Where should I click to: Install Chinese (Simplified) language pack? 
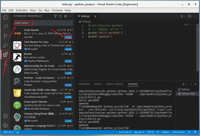pyautogui.click(x=68, y=121)
